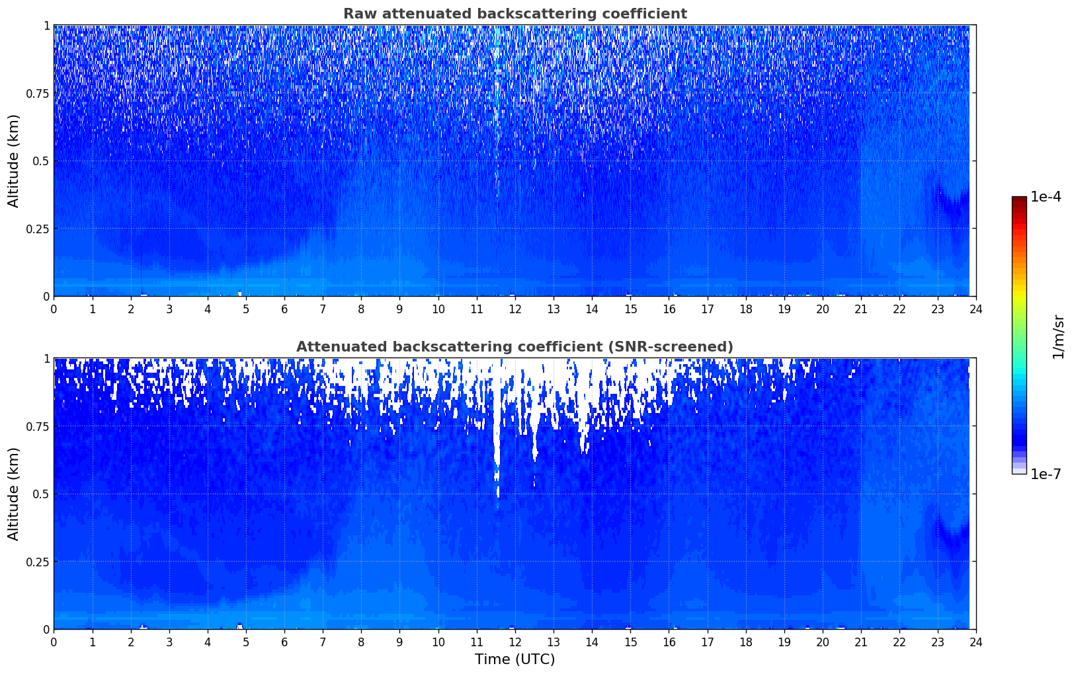Pick time tick "2" under the SNR-screened plot
Screen dimensions: 1072x674
130,642
